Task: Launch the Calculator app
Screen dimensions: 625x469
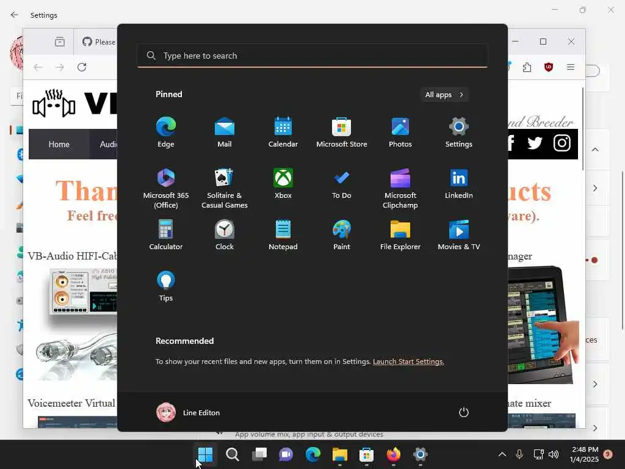Action: coord(166,235)
